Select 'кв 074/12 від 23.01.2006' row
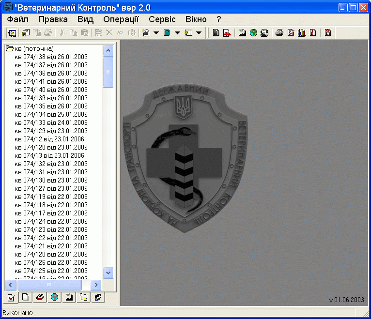This screenshot has width=371, height=319. pos(49,139)
